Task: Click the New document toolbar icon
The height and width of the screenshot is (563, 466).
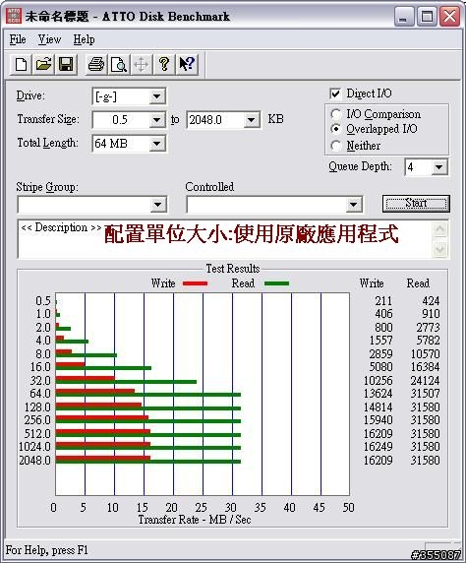Action: pyautogui.click(x=22, y=65)
